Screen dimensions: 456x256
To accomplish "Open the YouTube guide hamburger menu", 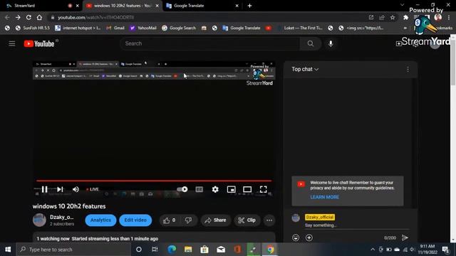I will tap(12, 43).
